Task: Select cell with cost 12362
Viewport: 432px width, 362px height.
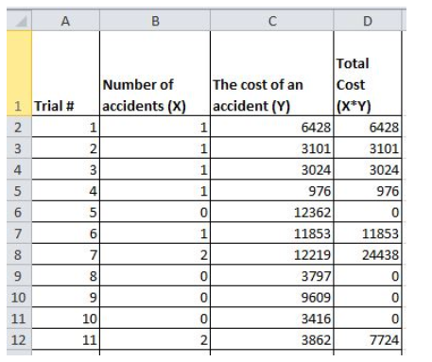Action: [x=272, y=212]
